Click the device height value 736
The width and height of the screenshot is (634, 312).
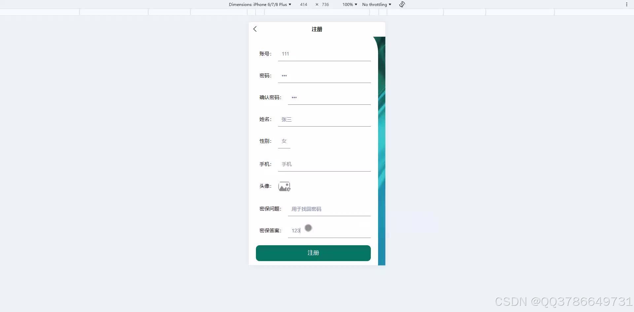(x=325, y=4)
